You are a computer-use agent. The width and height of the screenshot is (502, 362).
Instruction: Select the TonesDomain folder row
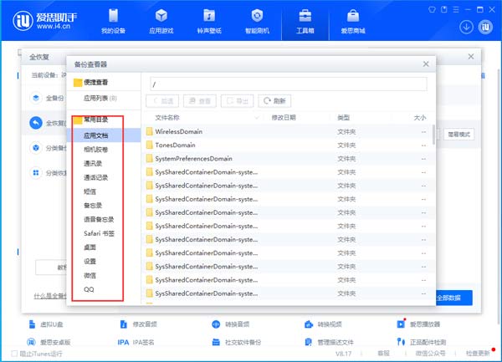tap(288, 145)
